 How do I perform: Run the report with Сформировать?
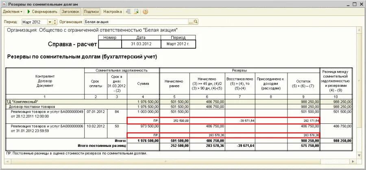(42, 12)
